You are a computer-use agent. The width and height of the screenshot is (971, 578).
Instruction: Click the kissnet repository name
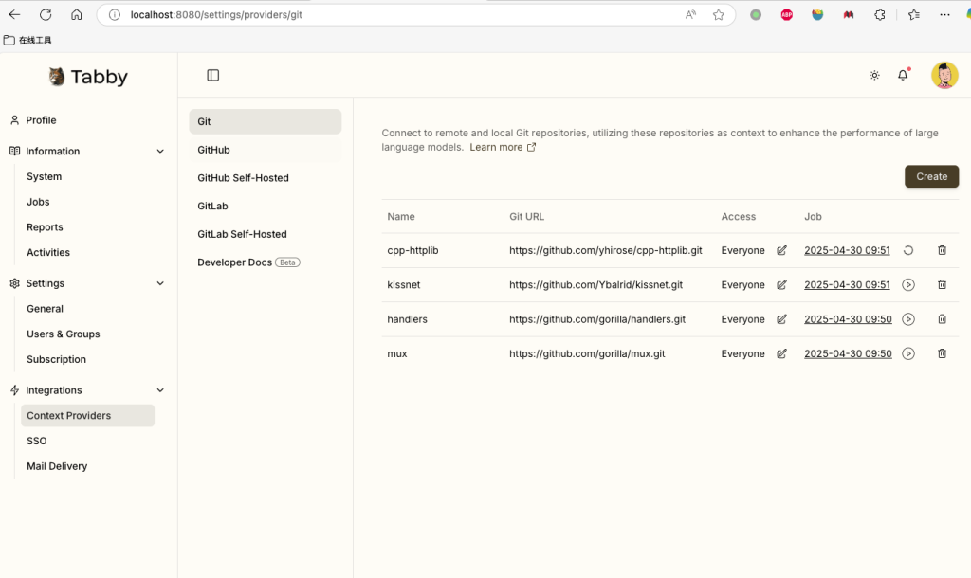tap(404, 284)
